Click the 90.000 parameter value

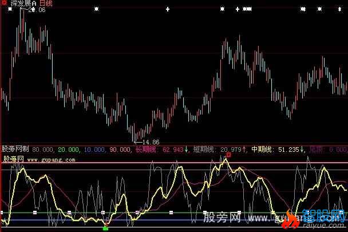point(120,150)
